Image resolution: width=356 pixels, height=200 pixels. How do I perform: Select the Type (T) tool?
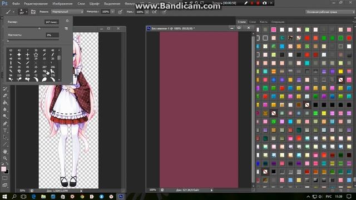[x=5, y=131]
